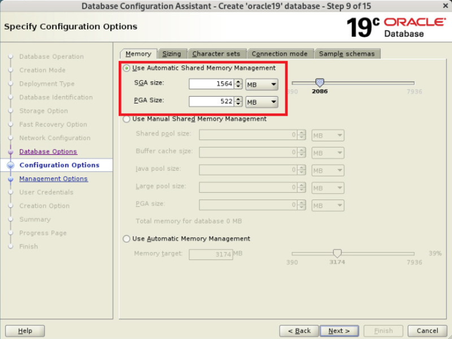The image size is (452, 339).
Task: Click the Configuration Options step bullet icon
Action: coord(11,165)
